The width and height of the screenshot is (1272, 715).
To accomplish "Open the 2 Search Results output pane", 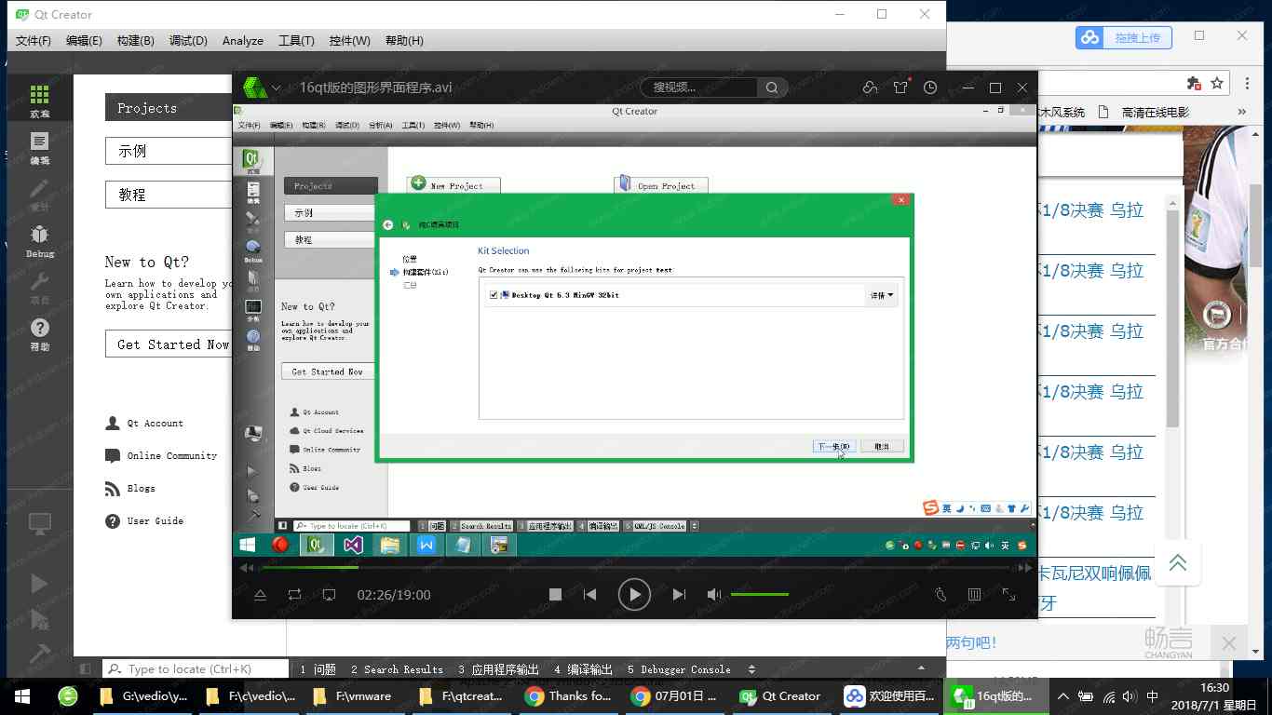I will 398,669.
